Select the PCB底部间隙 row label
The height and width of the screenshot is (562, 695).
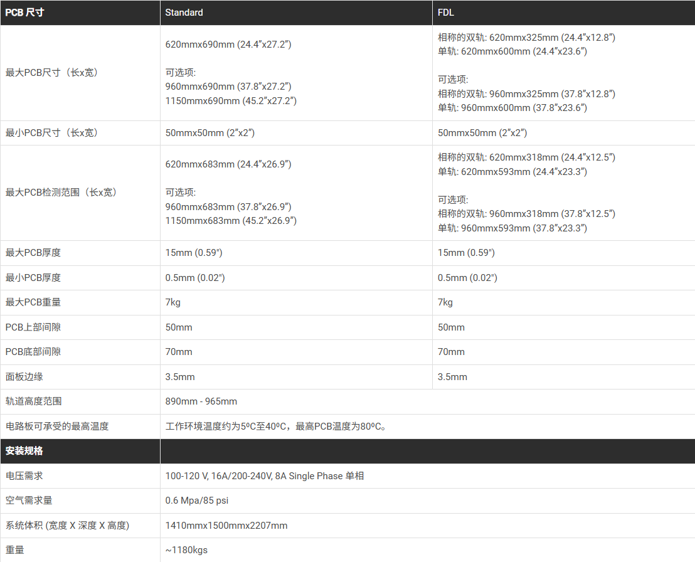coord(33,352)
